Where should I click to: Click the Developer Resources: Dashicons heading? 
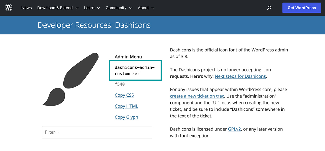(94, 25)
